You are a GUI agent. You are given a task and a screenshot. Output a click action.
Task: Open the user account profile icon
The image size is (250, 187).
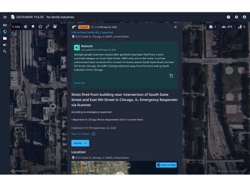click(244, 17)
